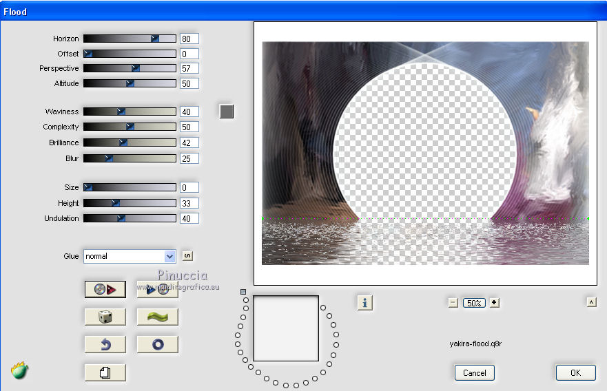Click the Undulation slider track
Screen dimensions: 607x391
130,218
